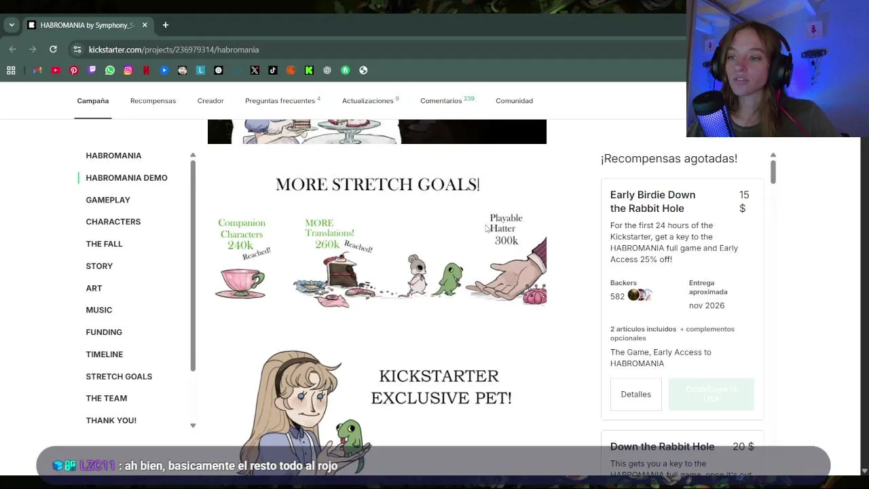Jump to MUSIC section
The width and height of the screenshot is (869, 489).
tap(99, 310)
